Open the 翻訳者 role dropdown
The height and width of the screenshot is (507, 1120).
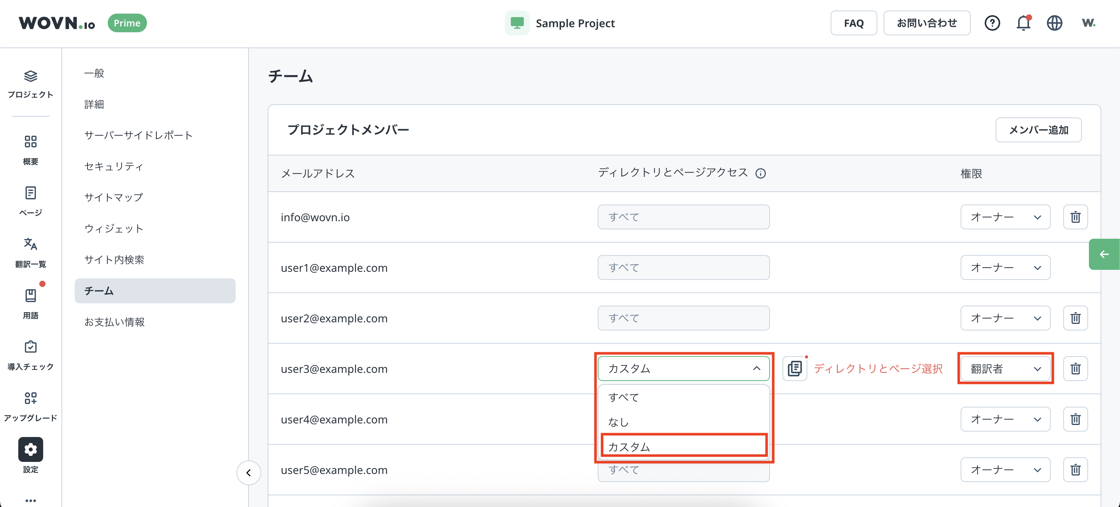click(x=1005, y=369)
